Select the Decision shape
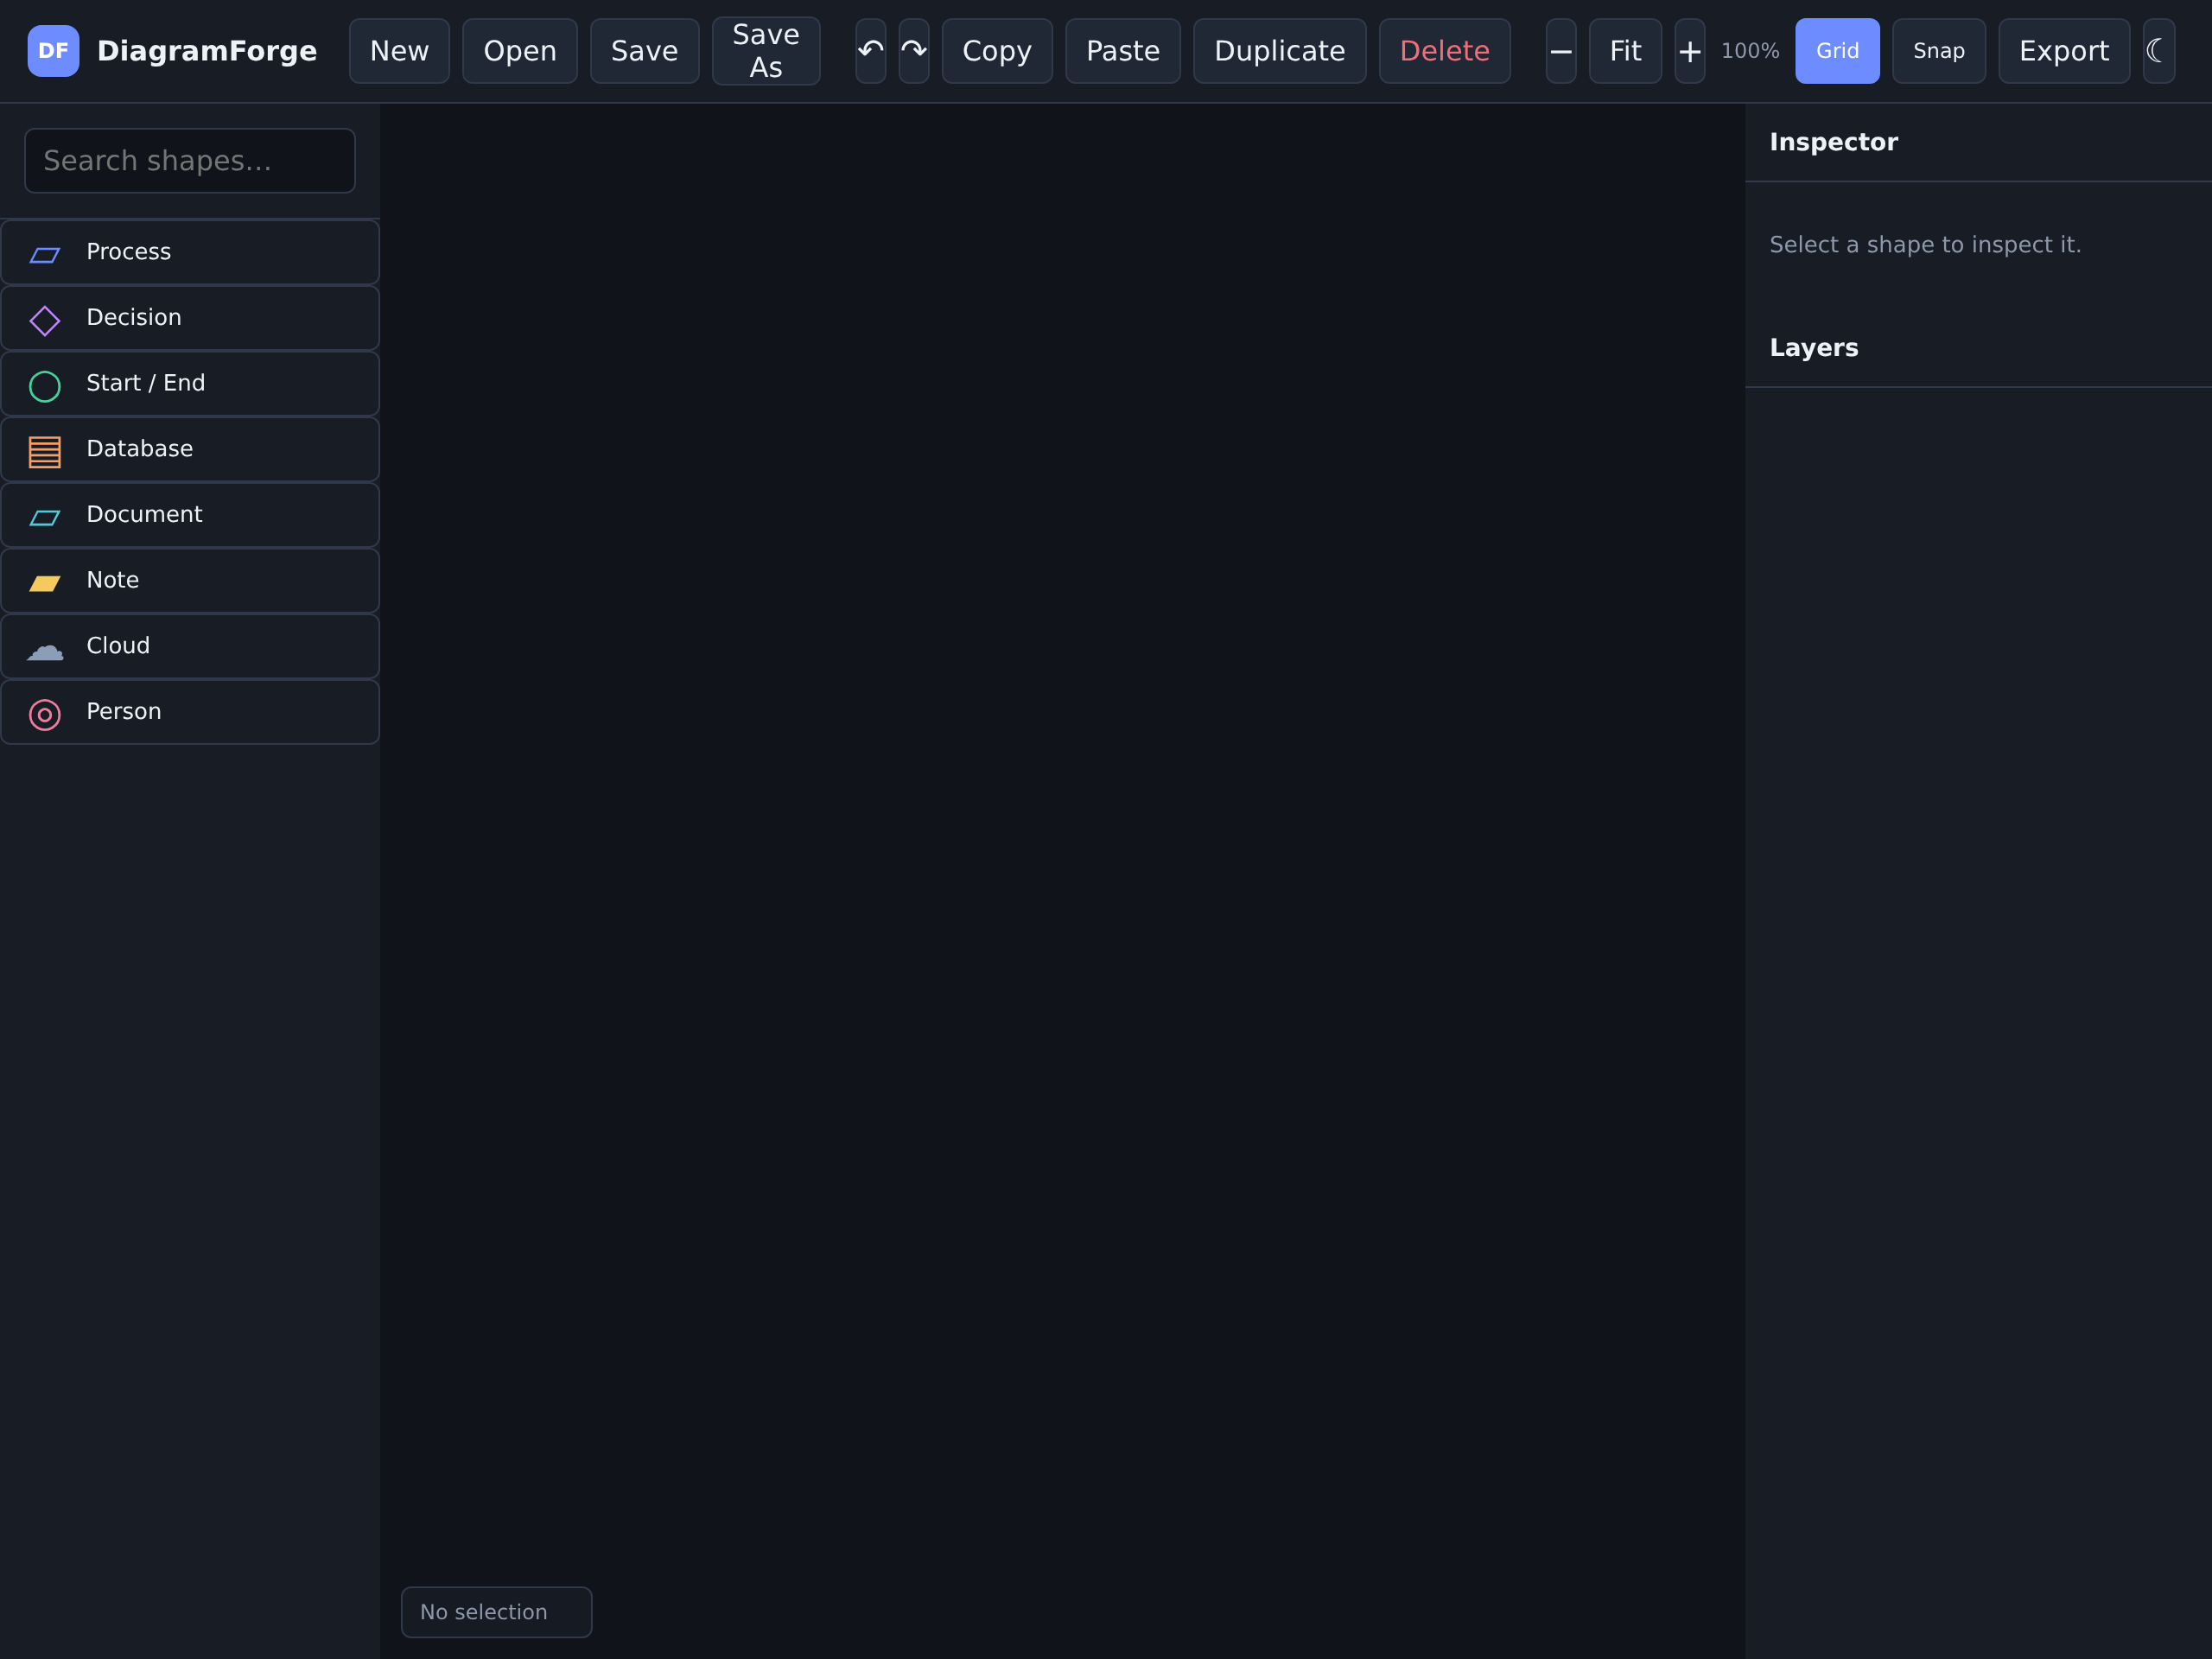The image size is (2212, 1659). (x=190, y=318)
